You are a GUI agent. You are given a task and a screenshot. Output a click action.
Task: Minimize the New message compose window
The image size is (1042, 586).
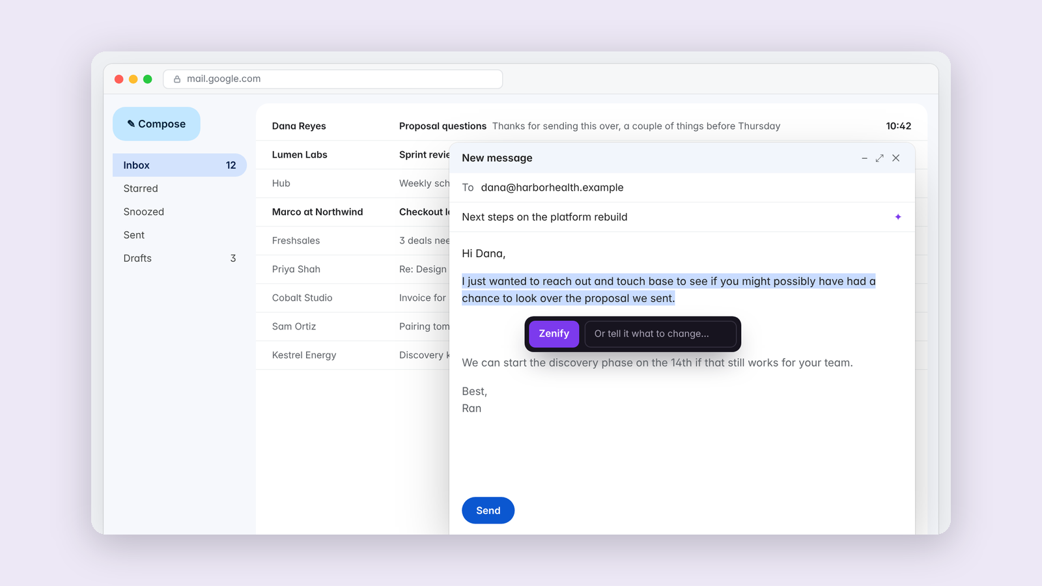864,158
